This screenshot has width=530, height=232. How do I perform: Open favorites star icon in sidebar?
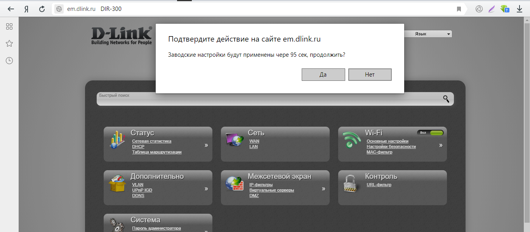[9, 44]
